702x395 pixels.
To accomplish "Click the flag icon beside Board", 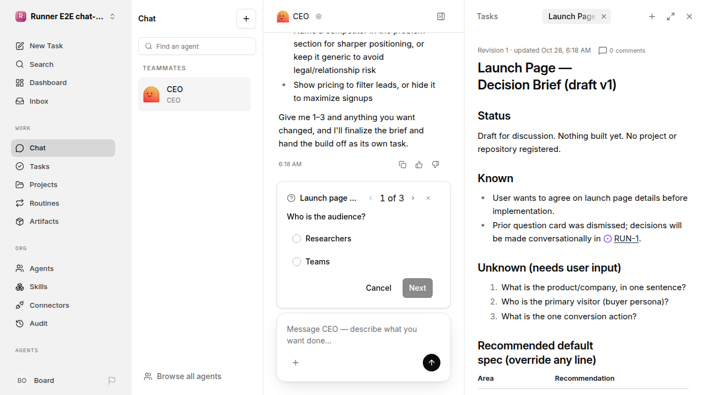I will pos(112,381).
